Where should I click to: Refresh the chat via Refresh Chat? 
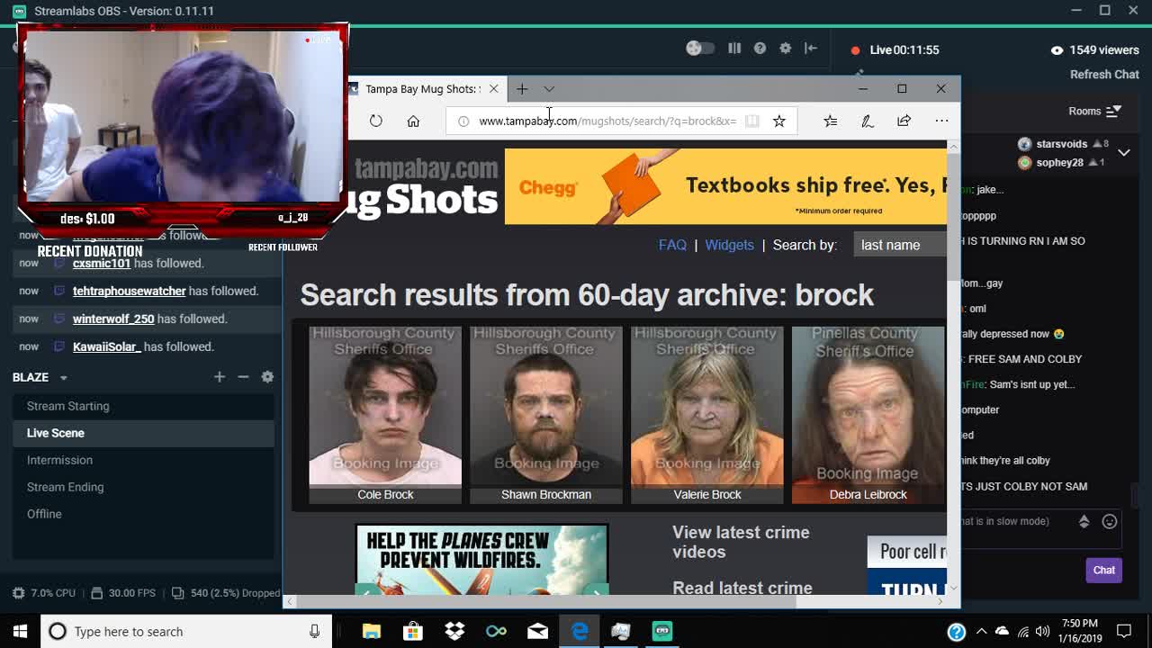click(1104, 75)
